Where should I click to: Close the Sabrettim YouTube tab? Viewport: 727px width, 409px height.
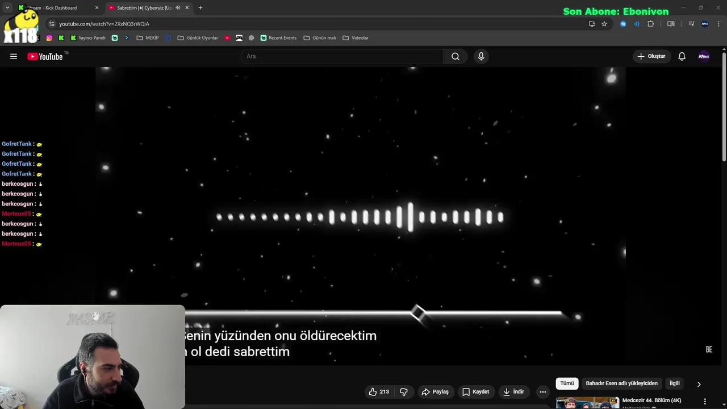187,8
